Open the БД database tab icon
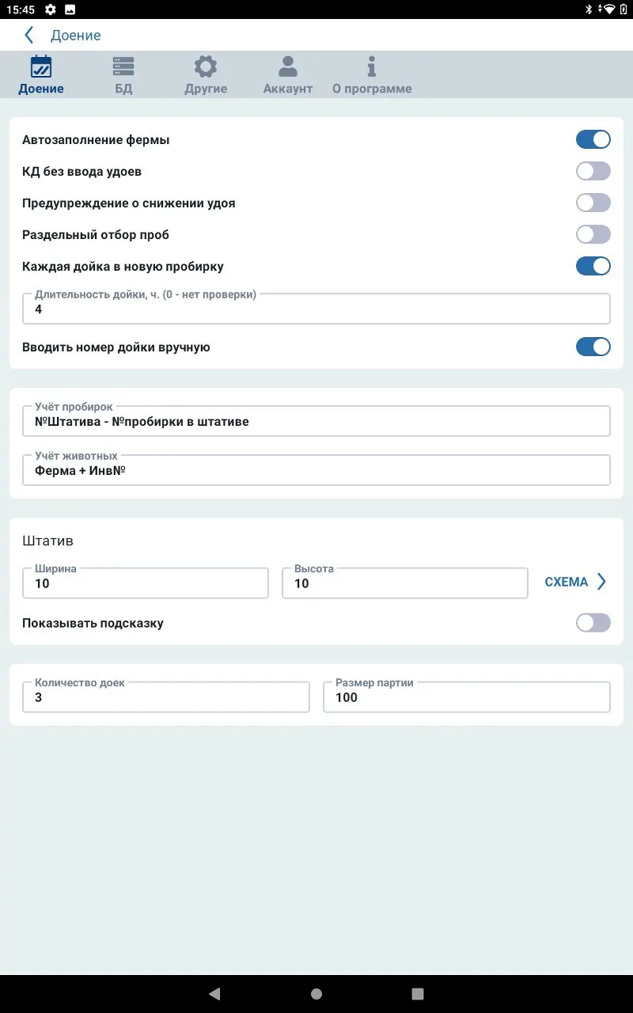The image size is (633, 1013). coord(123,66)
